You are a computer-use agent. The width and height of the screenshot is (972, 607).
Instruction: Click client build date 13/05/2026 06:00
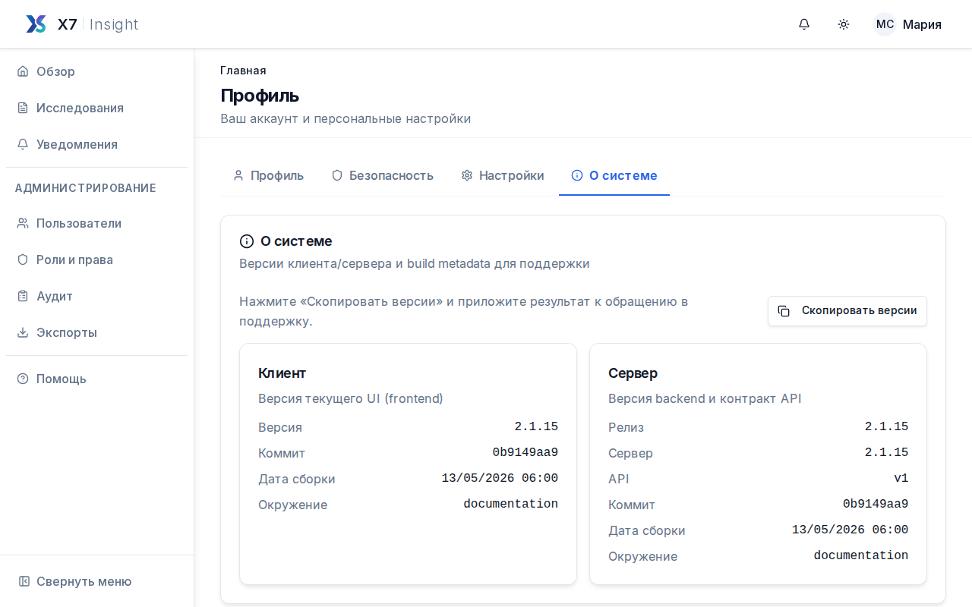click(500, 478)
